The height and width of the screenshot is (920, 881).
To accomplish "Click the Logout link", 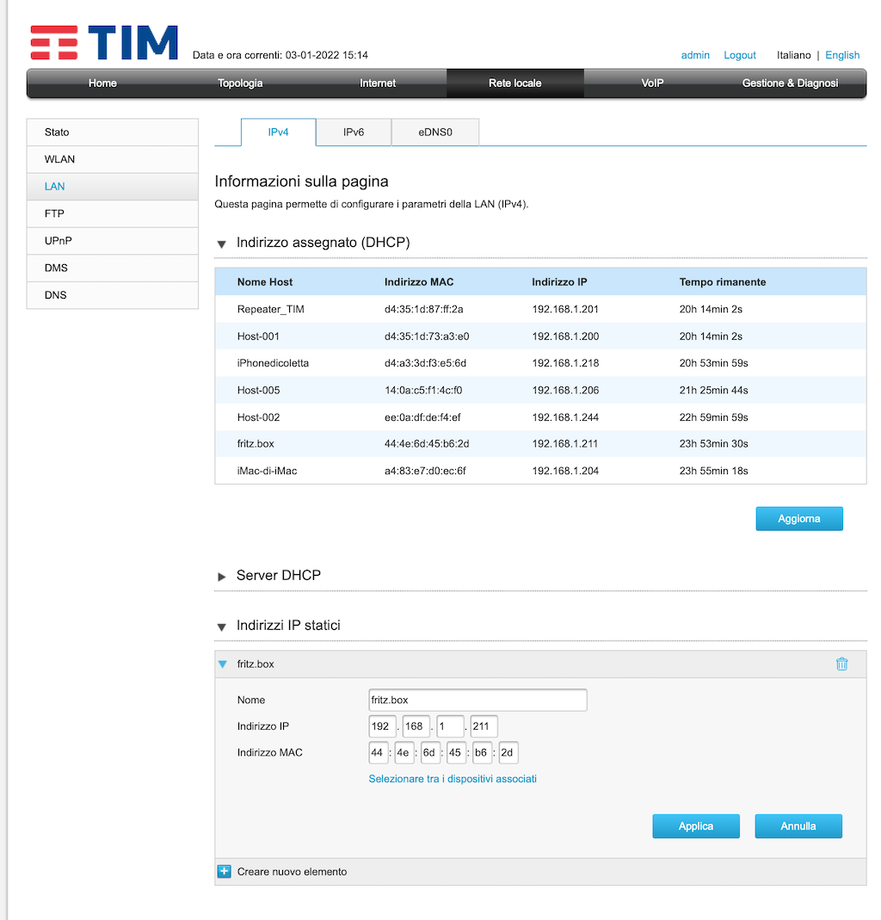I will [739, 55].
